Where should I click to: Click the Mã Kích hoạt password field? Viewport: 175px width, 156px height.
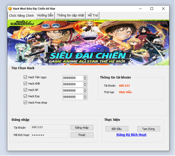(x=50, y=135)
